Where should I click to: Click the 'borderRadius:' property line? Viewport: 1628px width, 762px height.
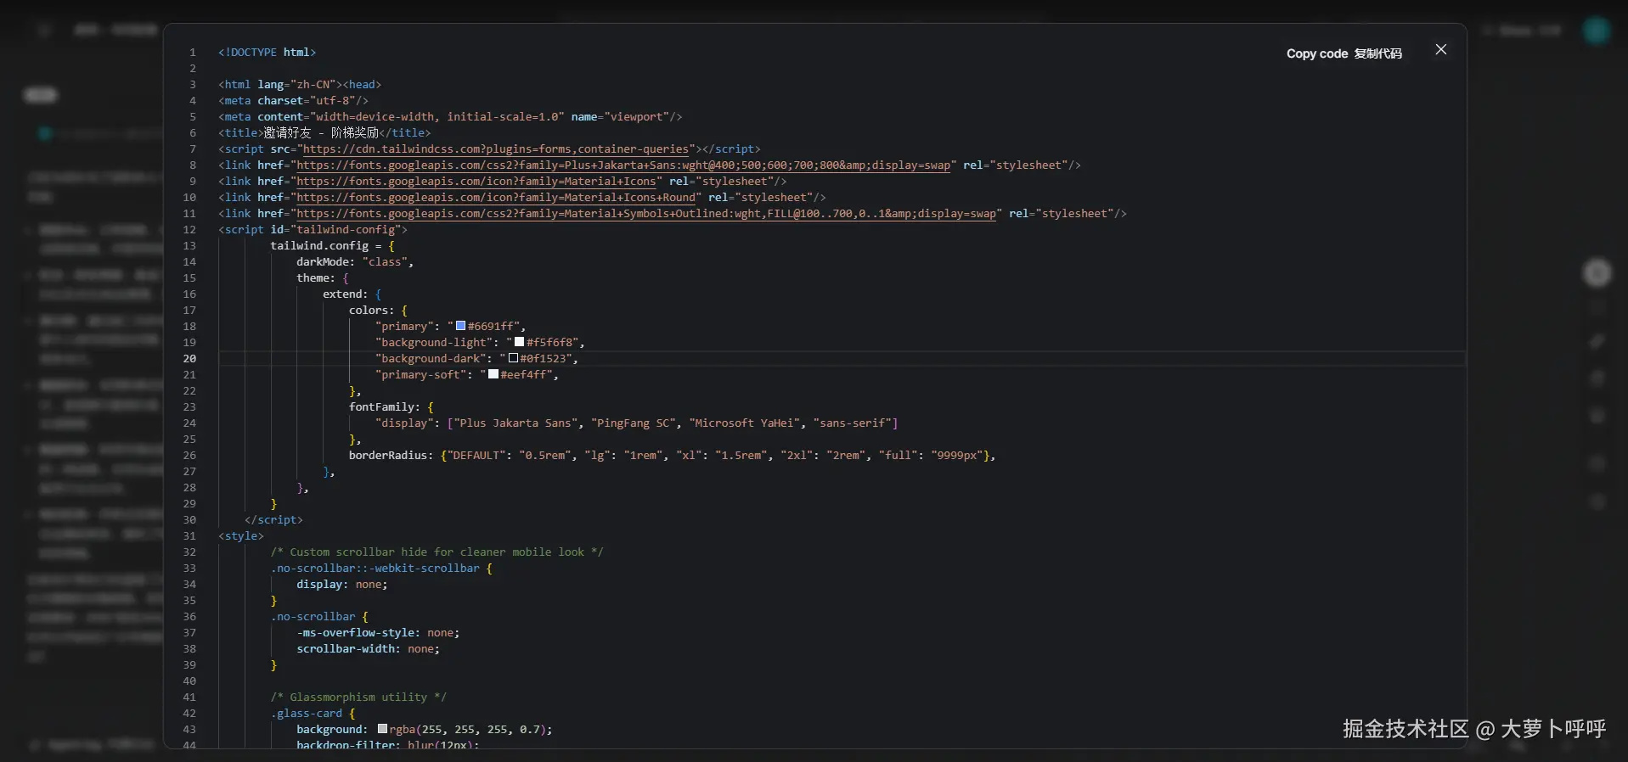(x=672, y=456)
